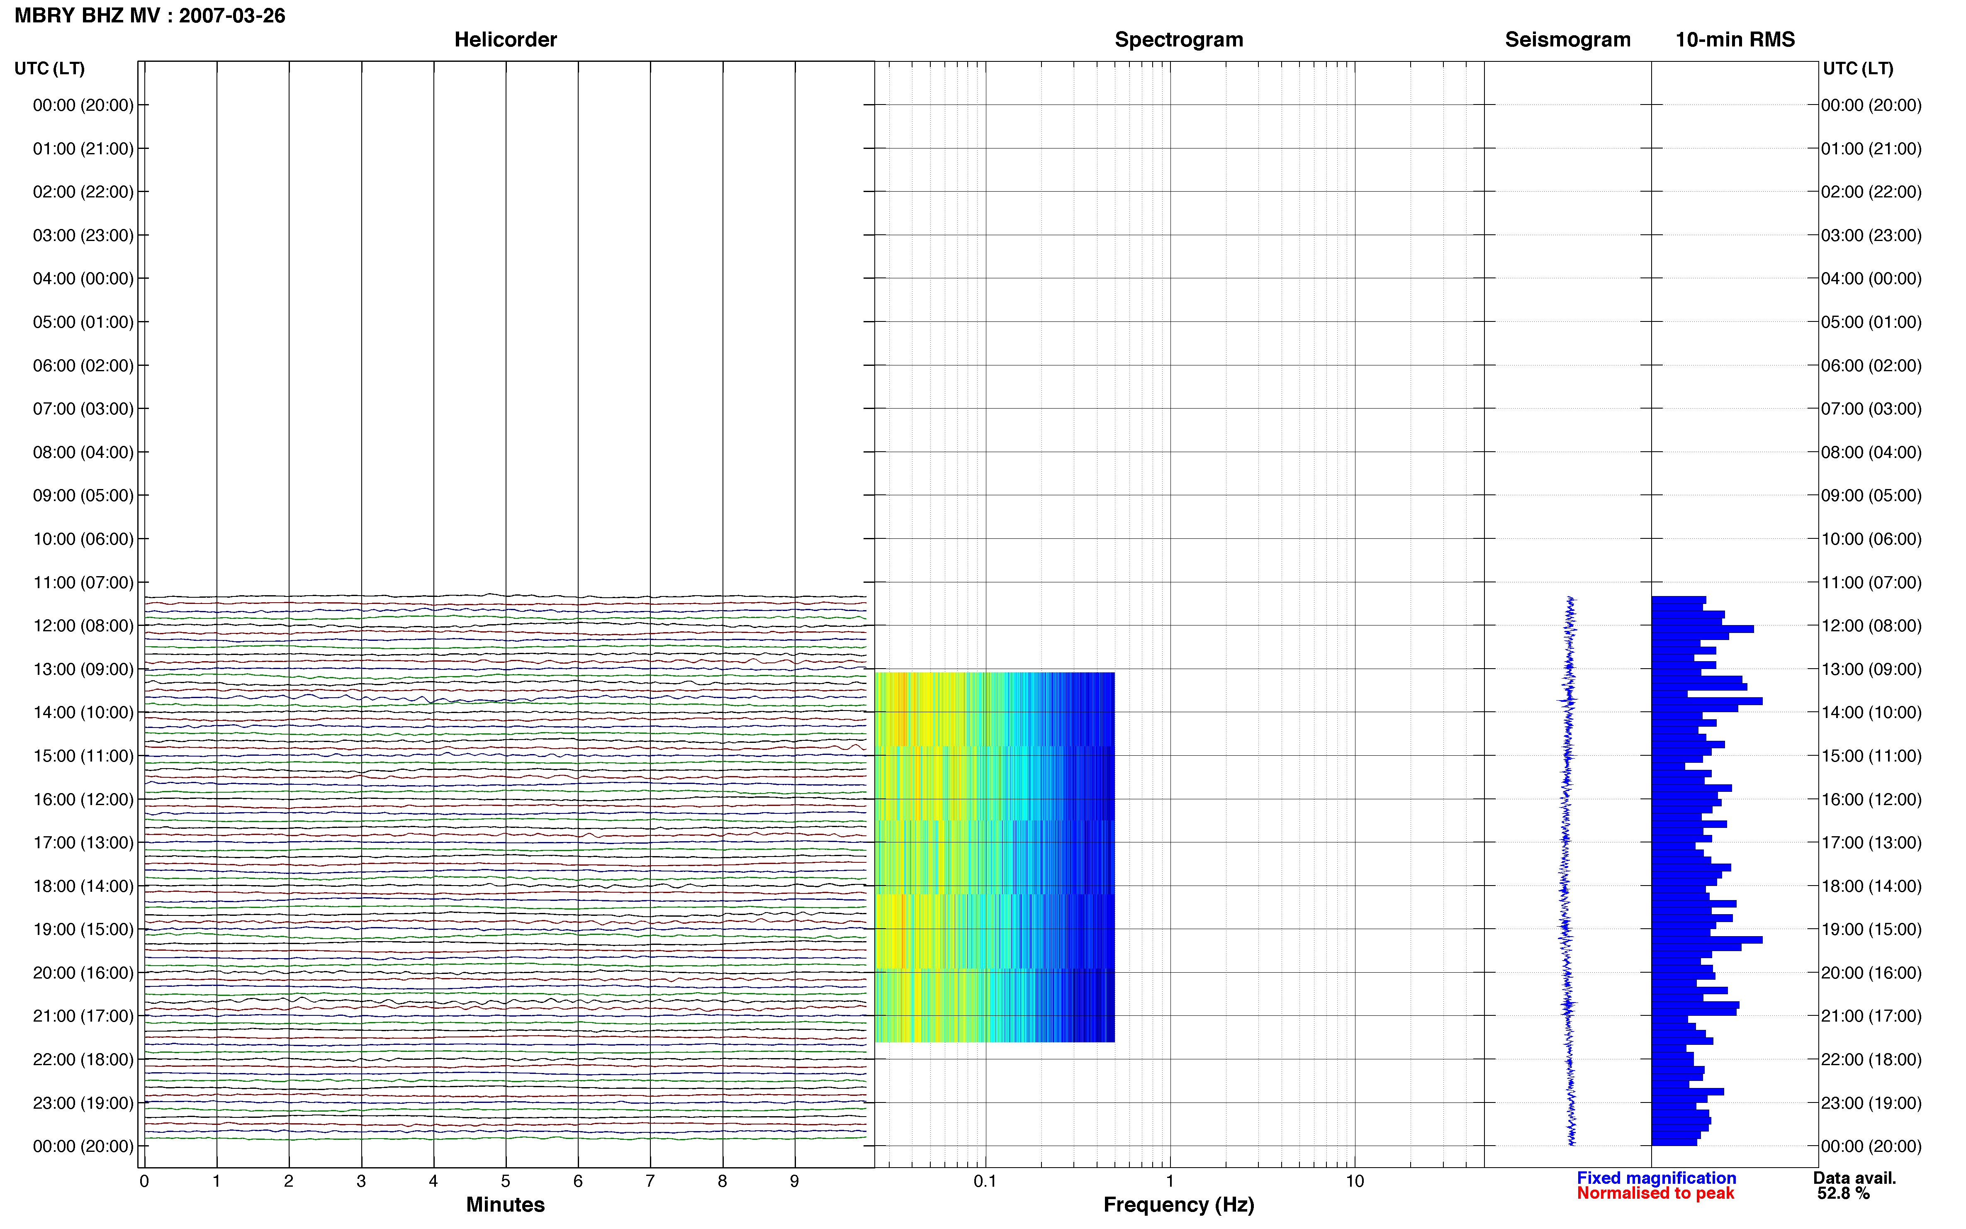The height and width of the screenshot is (1229, 1966).
Task: Click right-axis time label '09:00 (05:00)'
Action: 1871,496
